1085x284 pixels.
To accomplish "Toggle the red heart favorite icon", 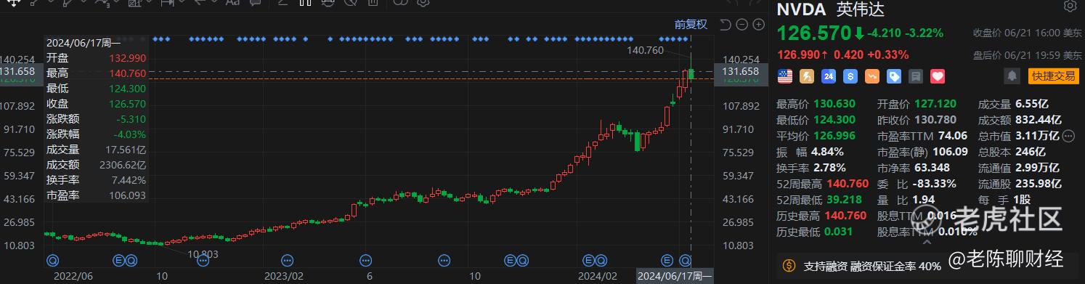I will click(937, 76).
